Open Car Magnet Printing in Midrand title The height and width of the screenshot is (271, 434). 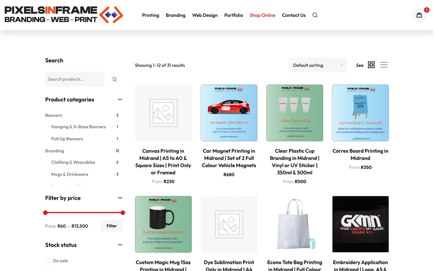point(229,158)
